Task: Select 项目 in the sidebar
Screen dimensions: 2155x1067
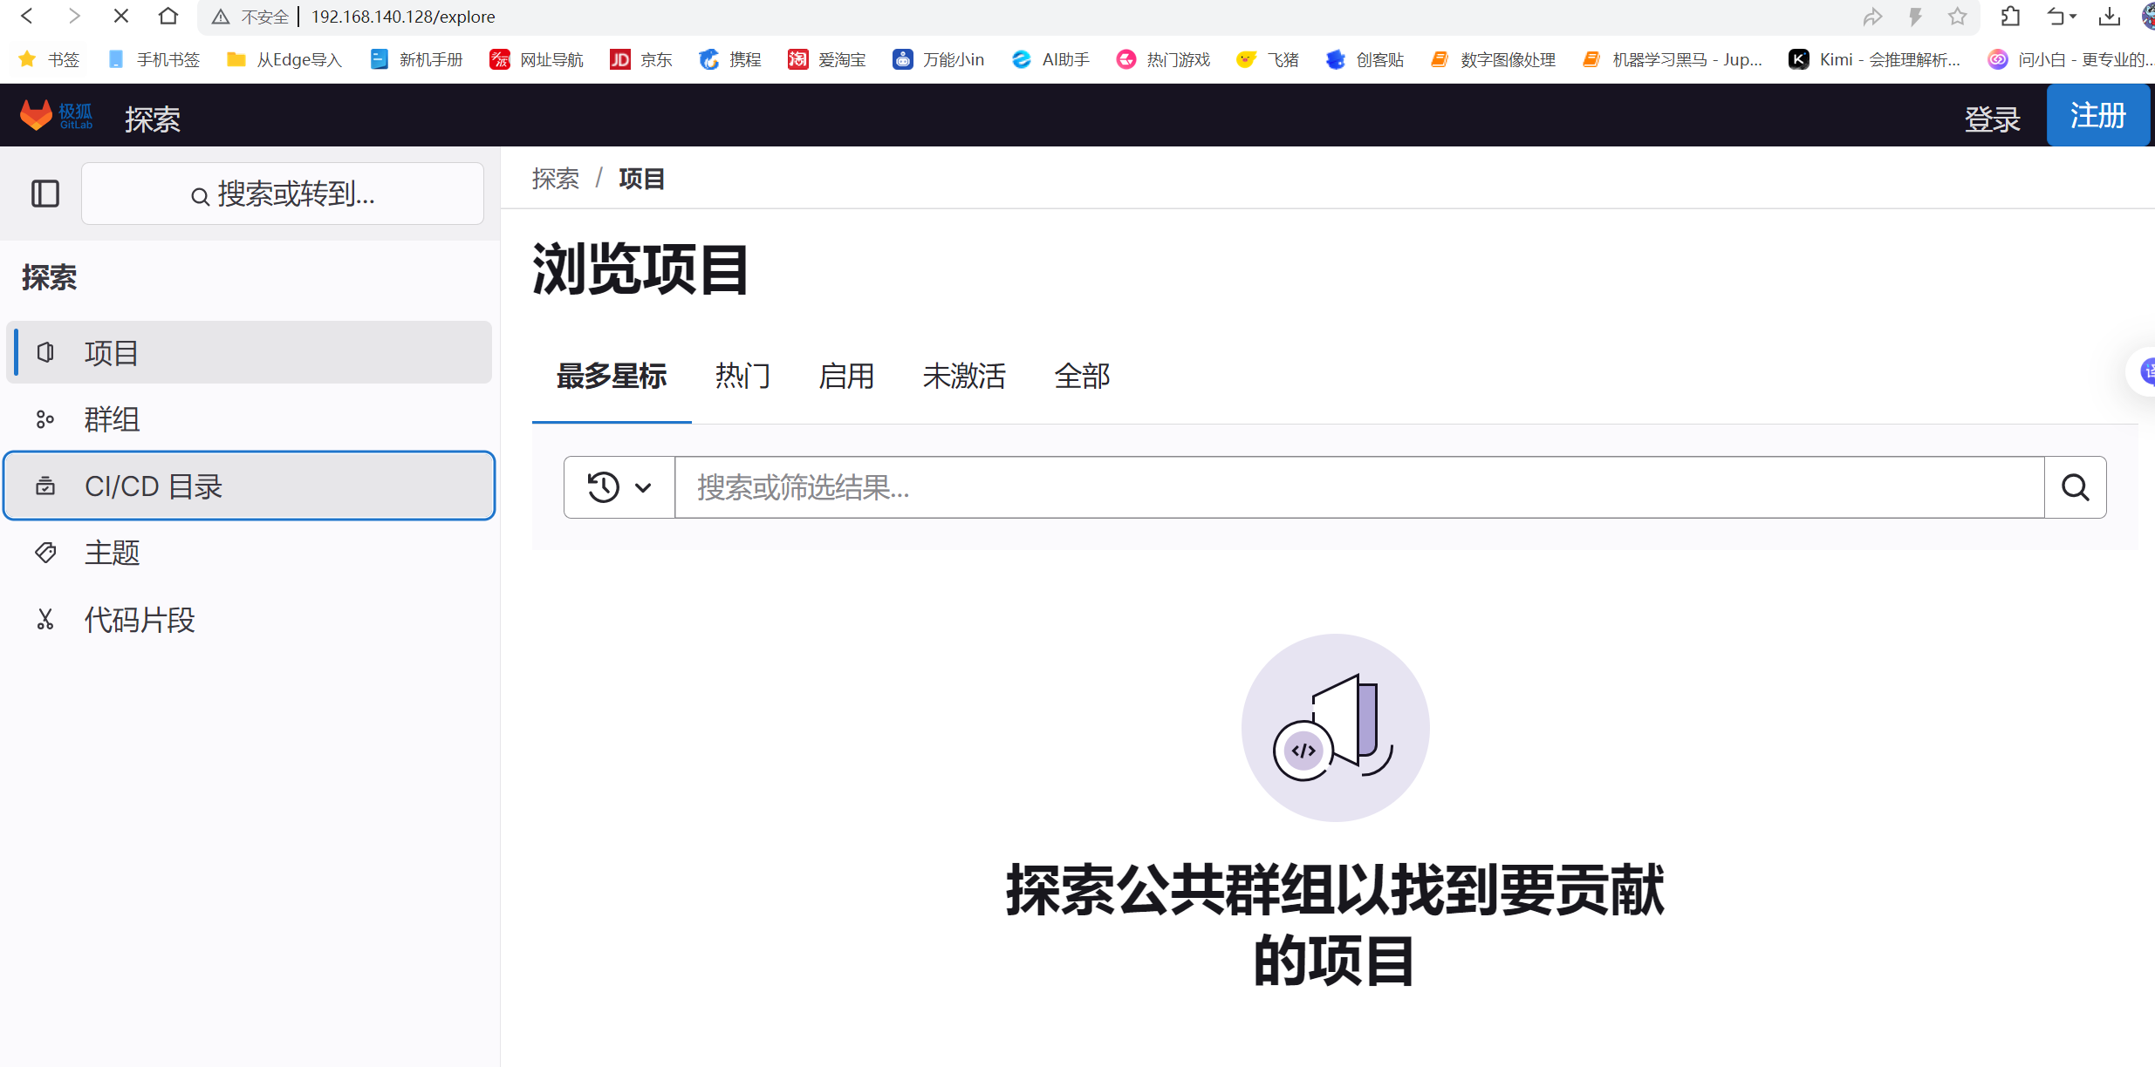Action: coord(250,352)
